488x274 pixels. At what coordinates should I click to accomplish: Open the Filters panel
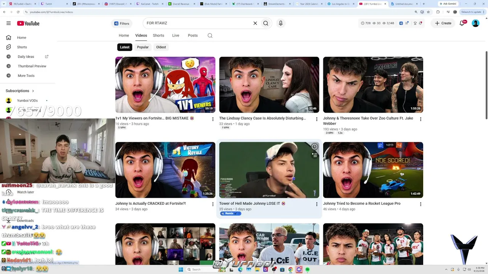click(x=122, y=23)
